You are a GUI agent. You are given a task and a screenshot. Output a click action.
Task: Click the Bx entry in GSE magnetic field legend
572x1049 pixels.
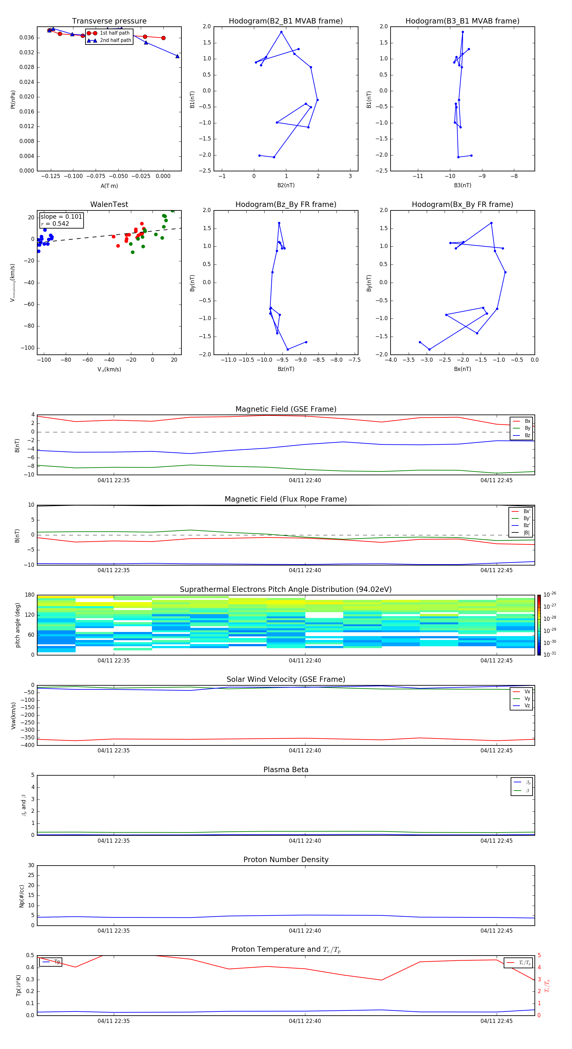[521, 421]
